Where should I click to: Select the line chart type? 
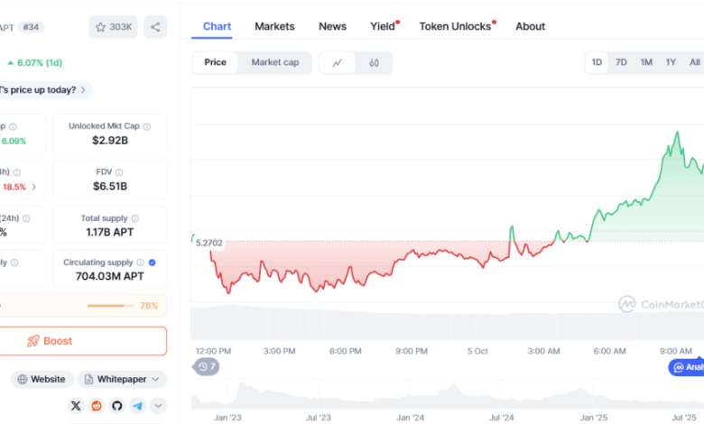tap(338, 63)
